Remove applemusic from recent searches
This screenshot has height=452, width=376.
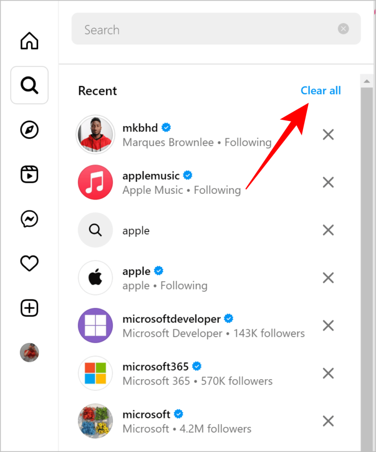point(328,182)
